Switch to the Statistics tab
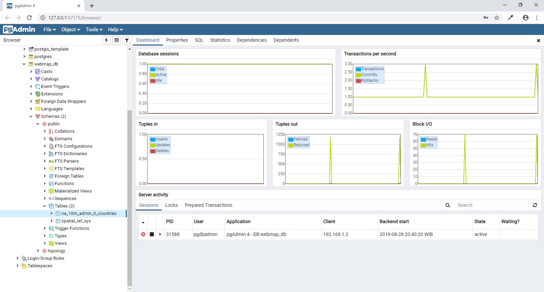This screenshot has width=544, height=292. (x=220, y=40)
